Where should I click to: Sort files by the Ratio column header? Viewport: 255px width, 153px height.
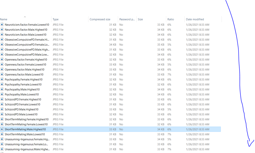click(x=171, y=19)
